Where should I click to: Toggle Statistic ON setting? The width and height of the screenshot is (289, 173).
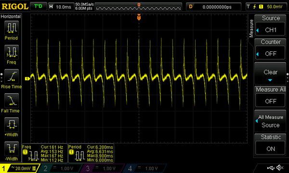click(x=270, y=148)
